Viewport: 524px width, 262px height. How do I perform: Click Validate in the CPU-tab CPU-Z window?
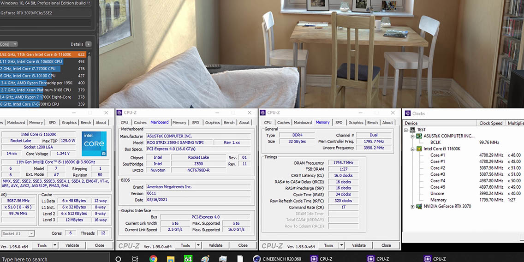coord(72,245)
